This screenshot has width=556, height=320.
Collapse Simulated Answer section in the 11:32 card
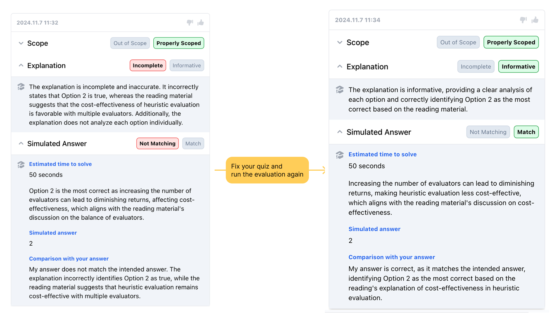click(x=21, y=143)
